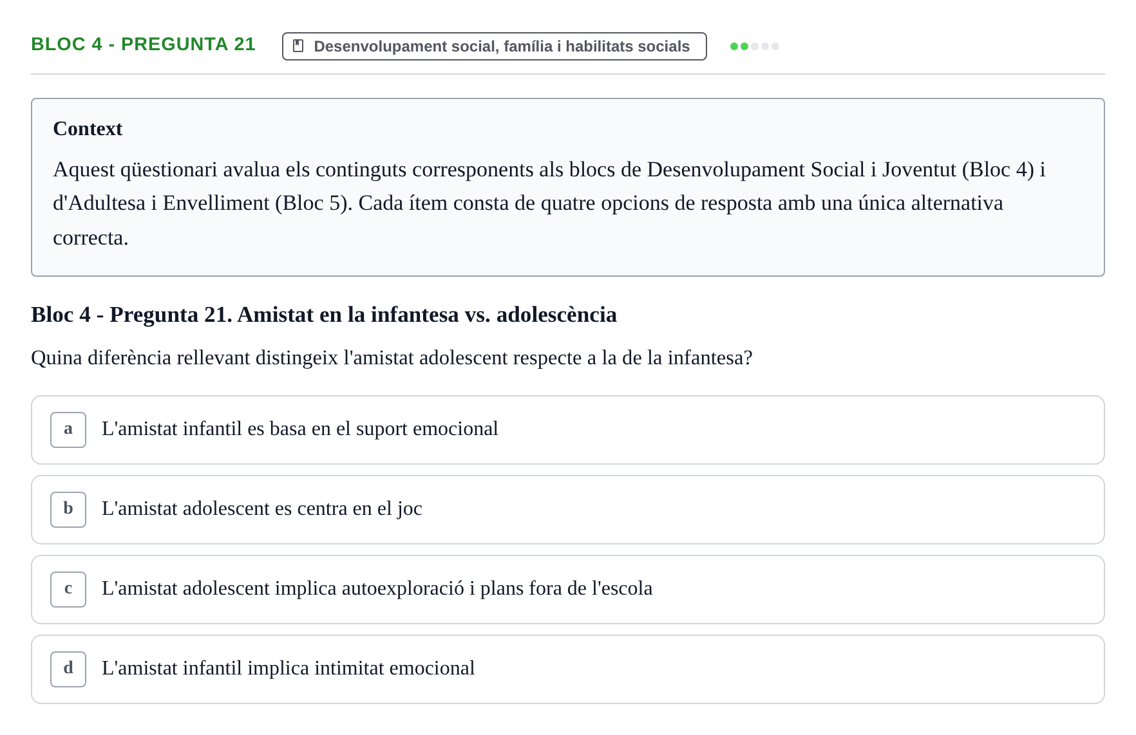Screen dimensions: 1136x735
Task: Click the context paragraph starting 'Aquest qüestionari avalua'
Action: [549, 203]
